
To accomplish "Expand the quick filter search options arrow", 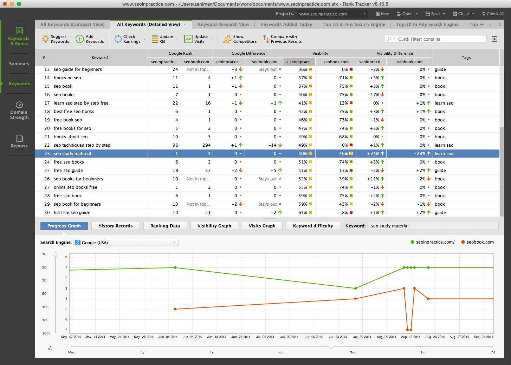I will (x=391, y=39).
